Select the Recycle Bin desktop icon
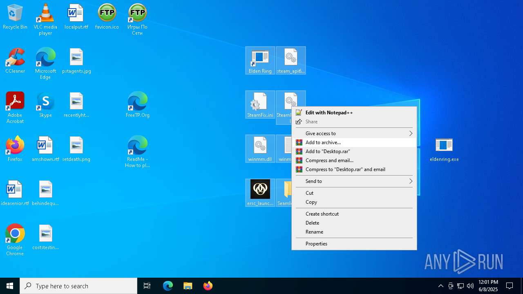 (x=15, y=17)
